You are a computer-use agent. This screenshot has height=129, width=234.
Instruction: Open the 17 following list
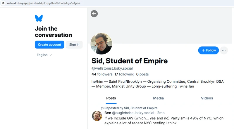[x=124, y=74]
